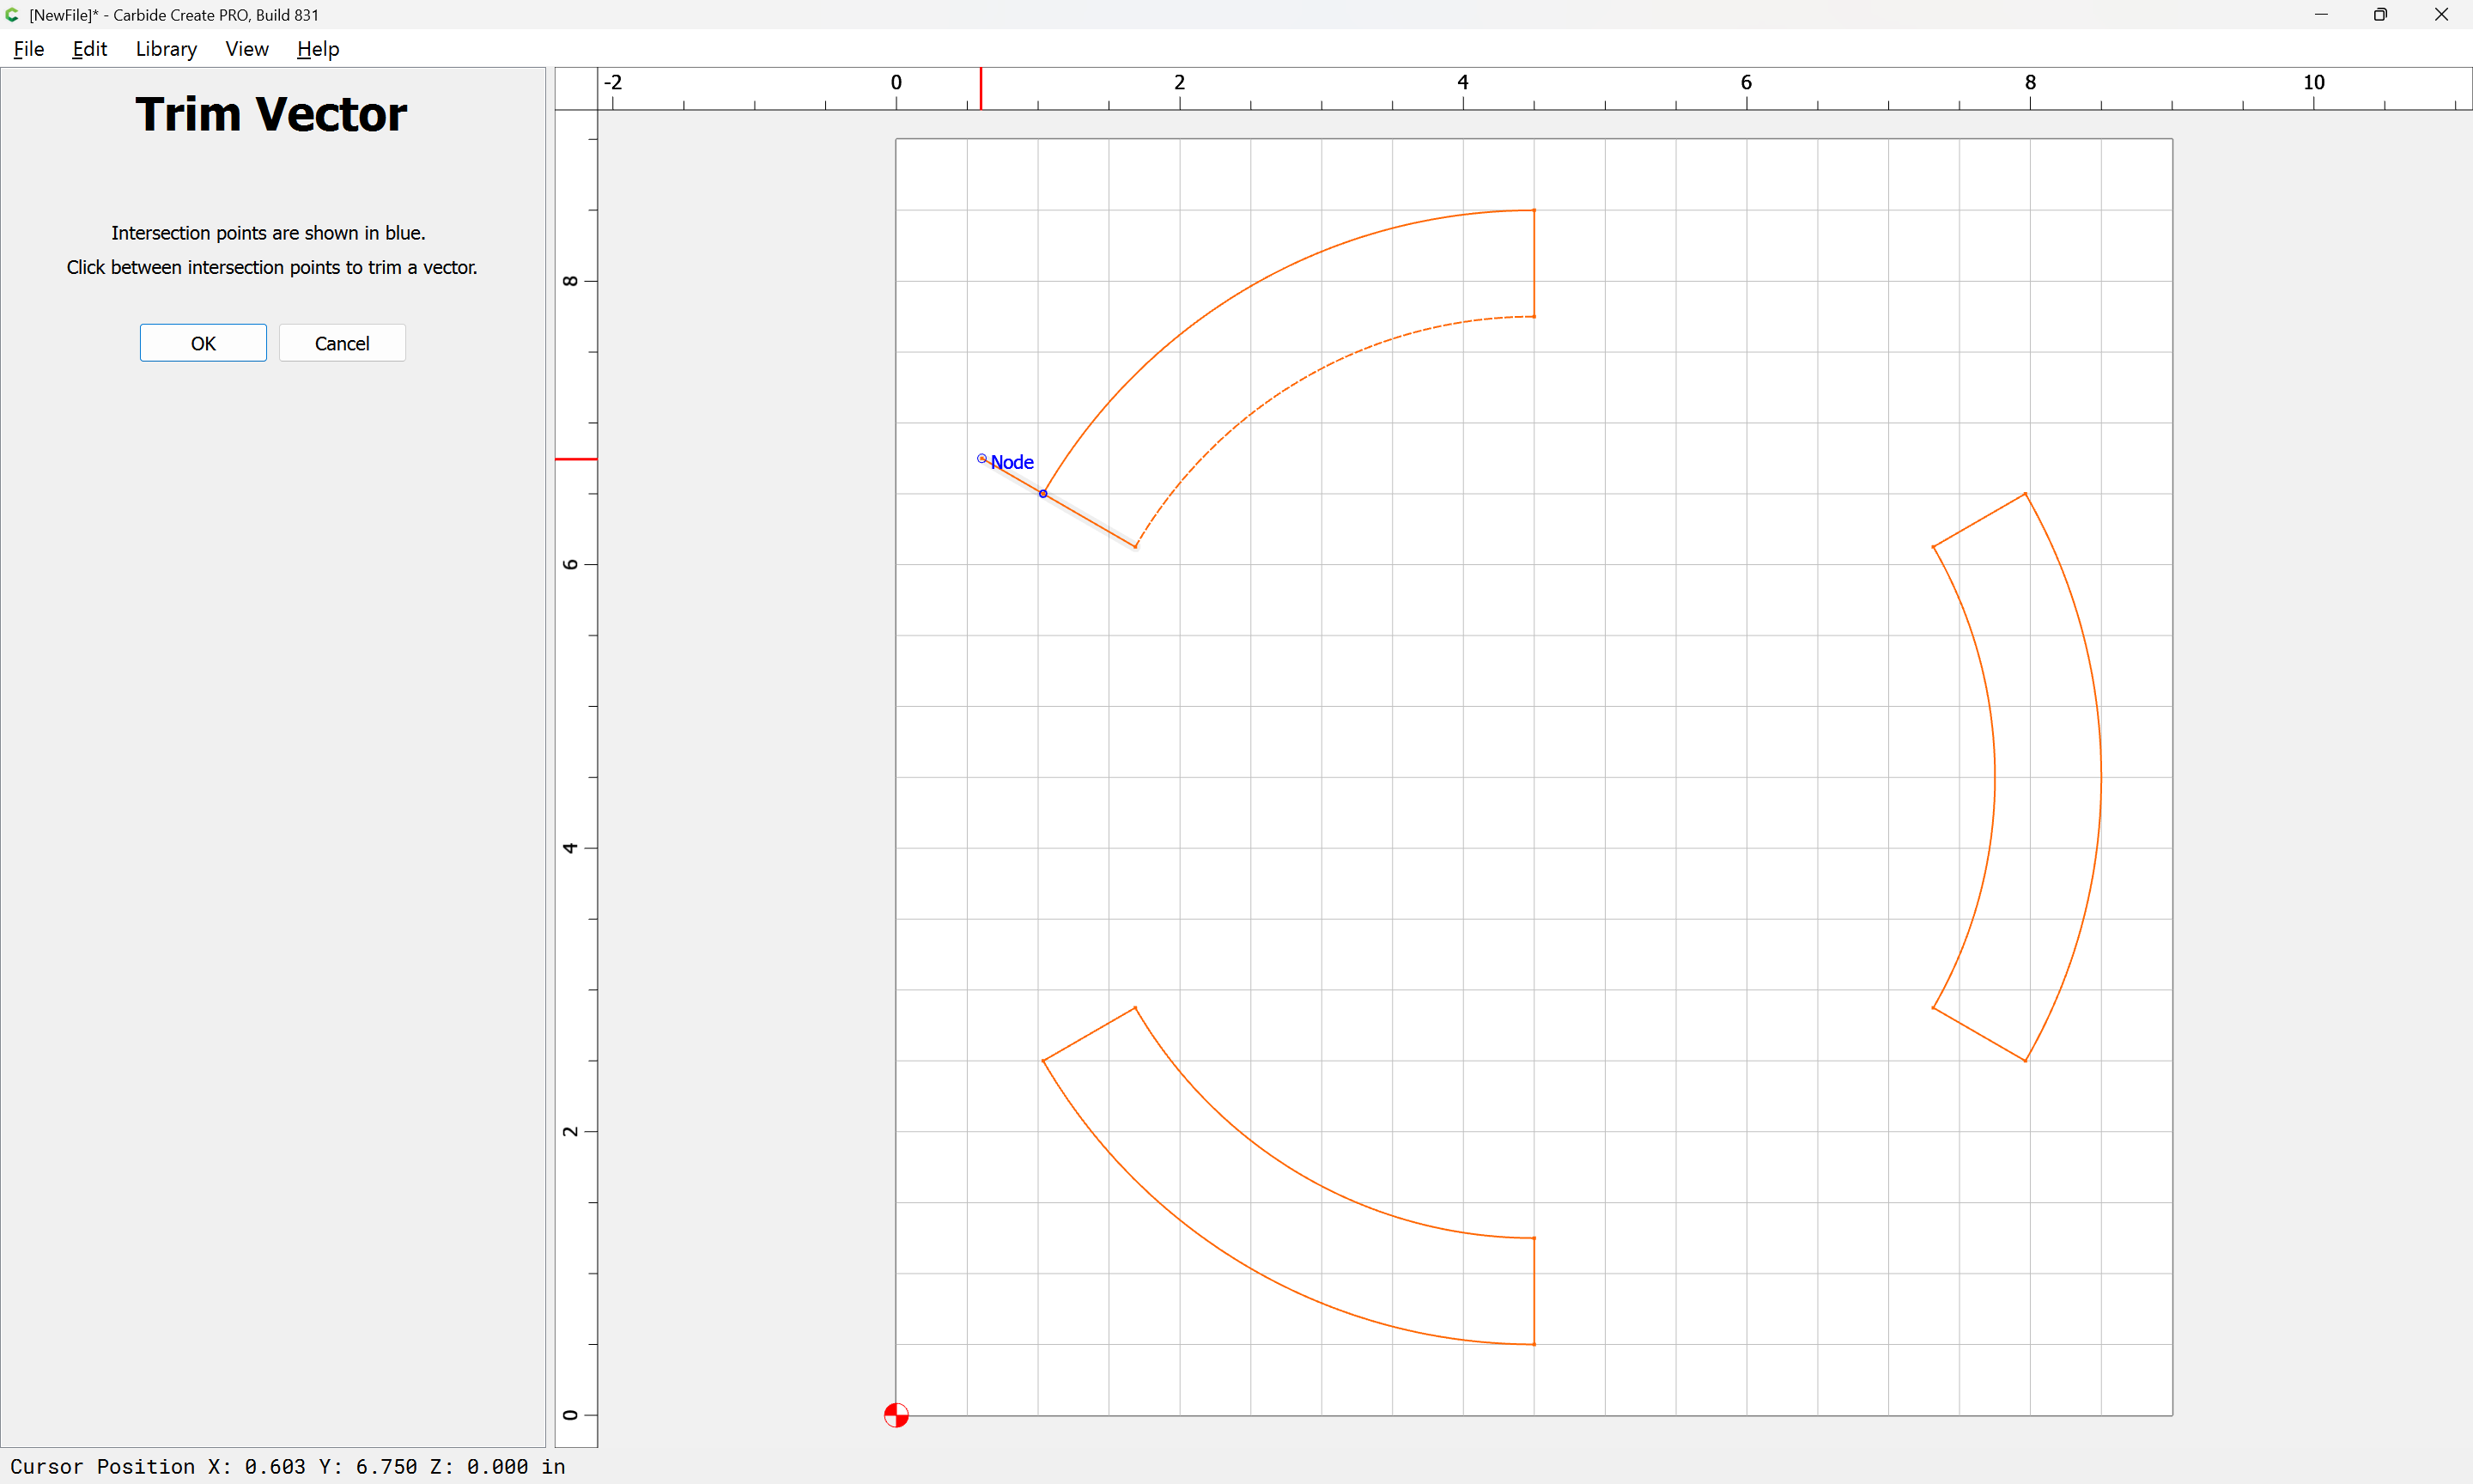Viewport: 2473px width, 1484px height.
Task: Cancel the Trim Vector operation
Action: pyautogui.click(x=342, y=343)
